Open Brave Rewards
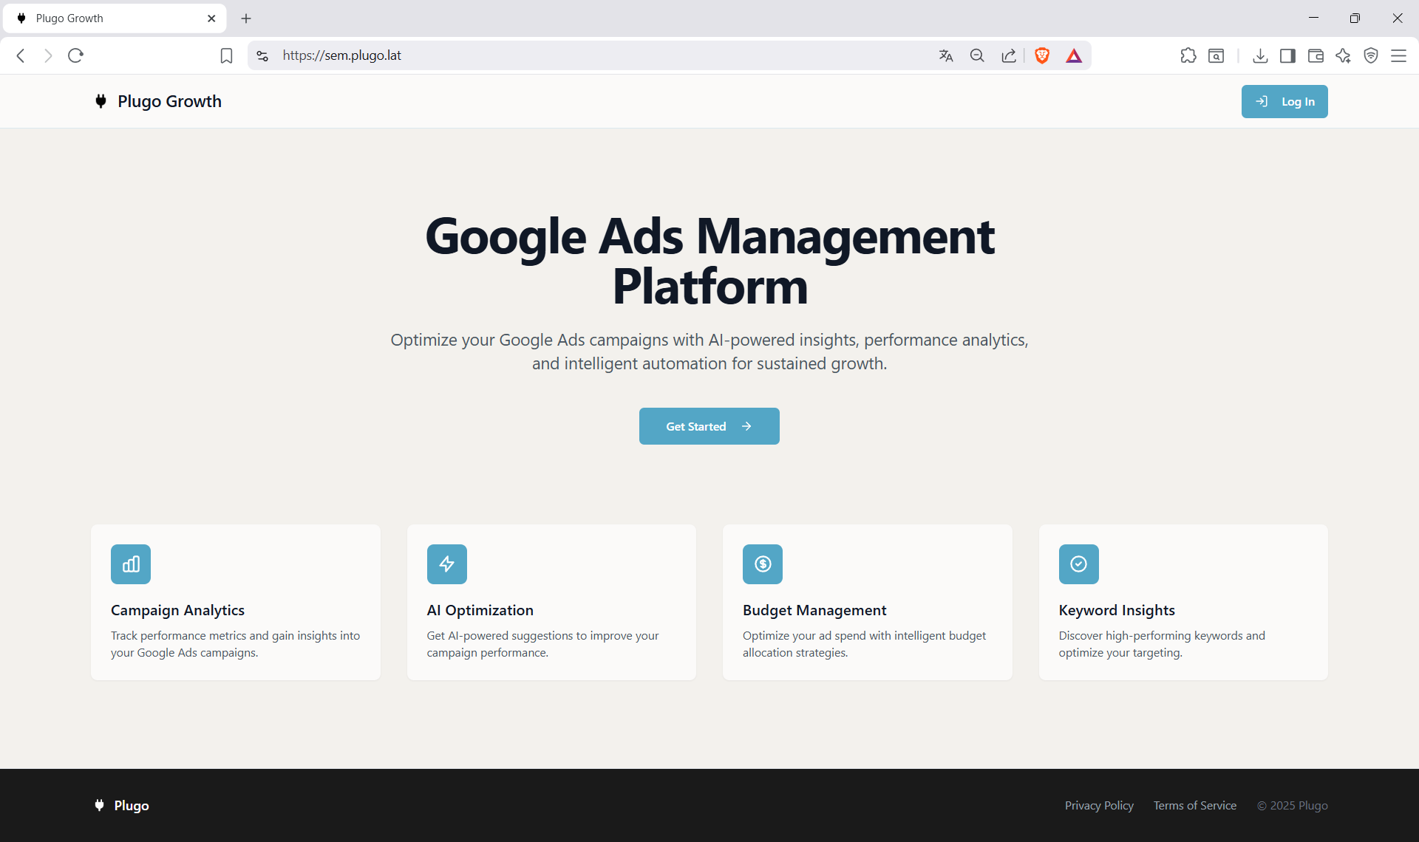Screen dimensions: 1419x842 point(1074,55)
